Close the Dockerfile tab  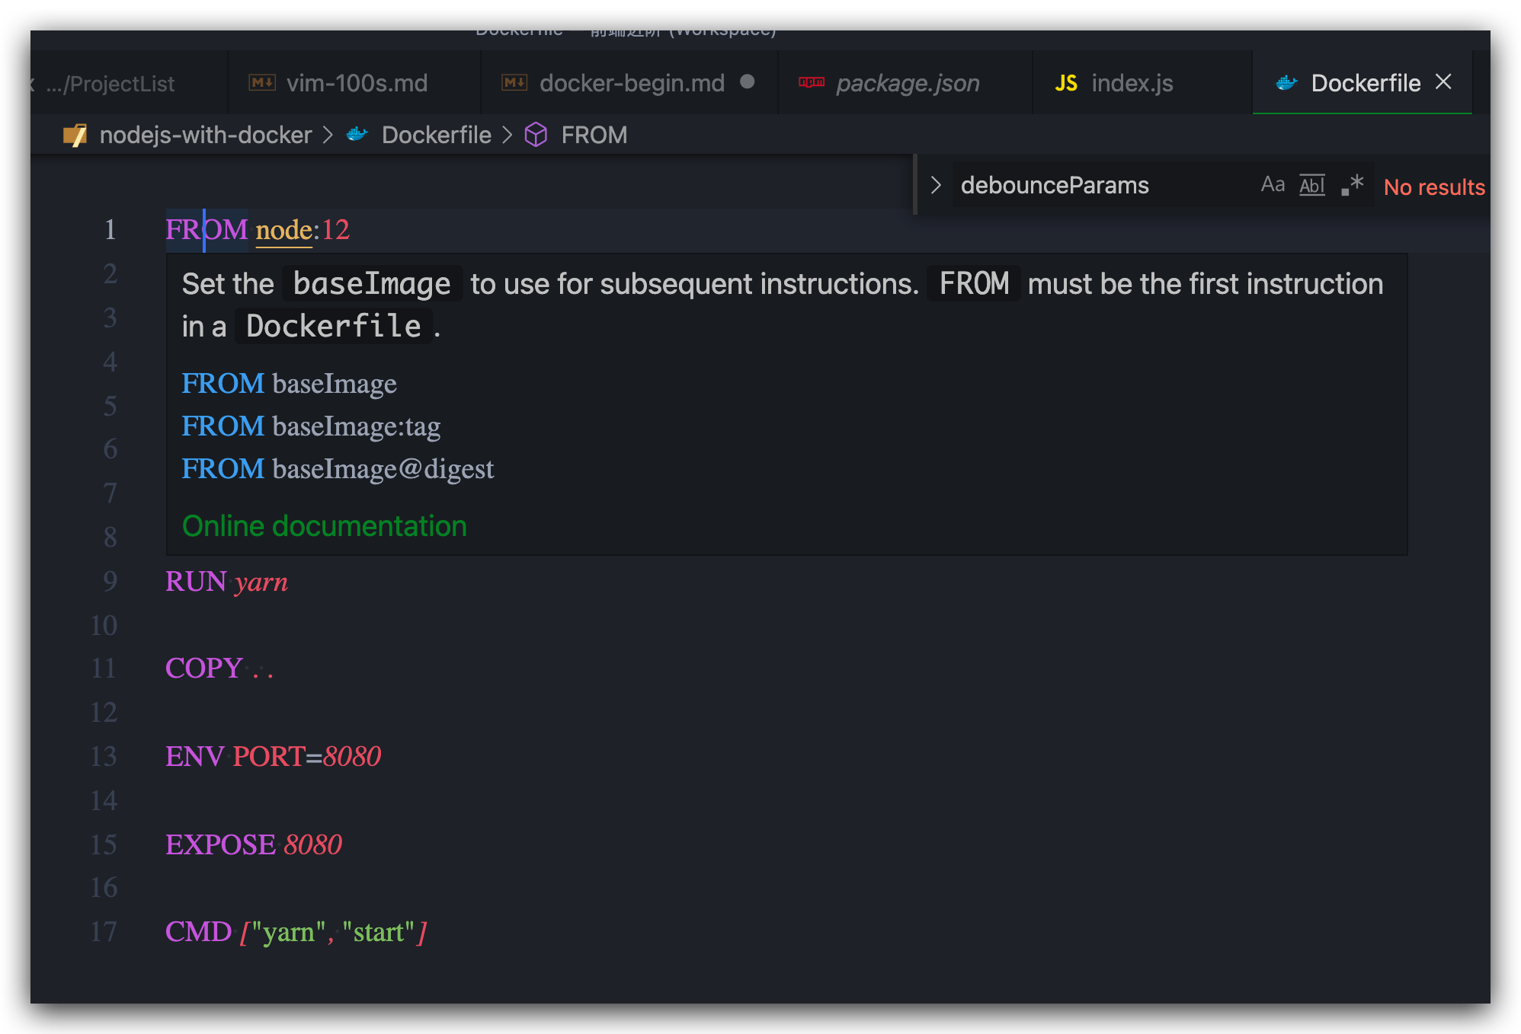tap(1444, 82)
